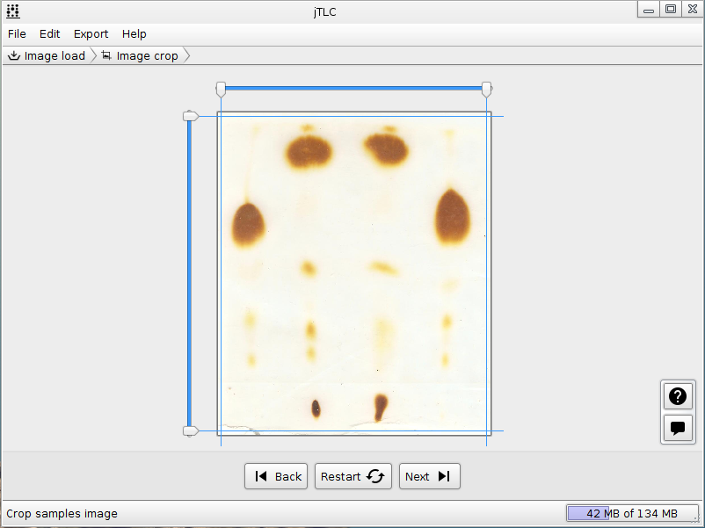The image size is (705, 528).
Task: Open the Edit menu
Action: pos(49,34)
